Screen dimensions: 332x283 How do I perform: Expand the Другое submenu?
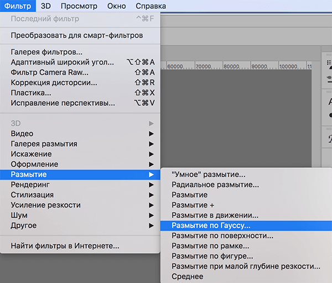(x=80, y=225)
